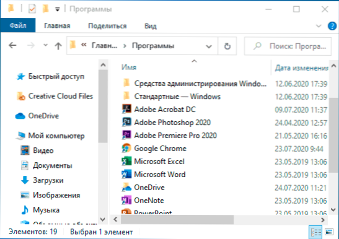Open the Поделиться ribbon tab
This screenshot has width=339, height=239.
point(107,26)
